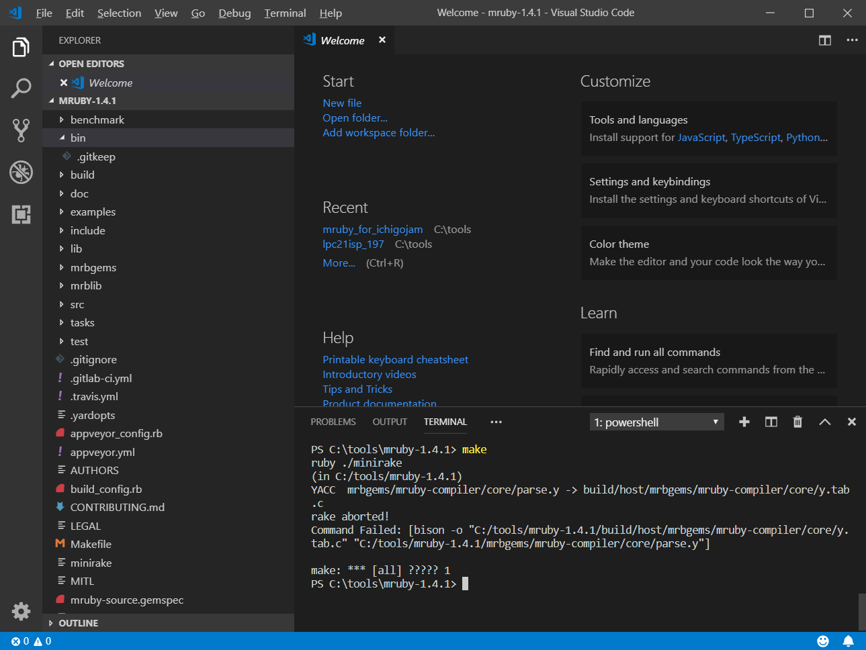The width and height of the screenshot is (866, 650).
Task: Open the terminal selector dropdown showing powershell
Action: click(x=656, y=422)
